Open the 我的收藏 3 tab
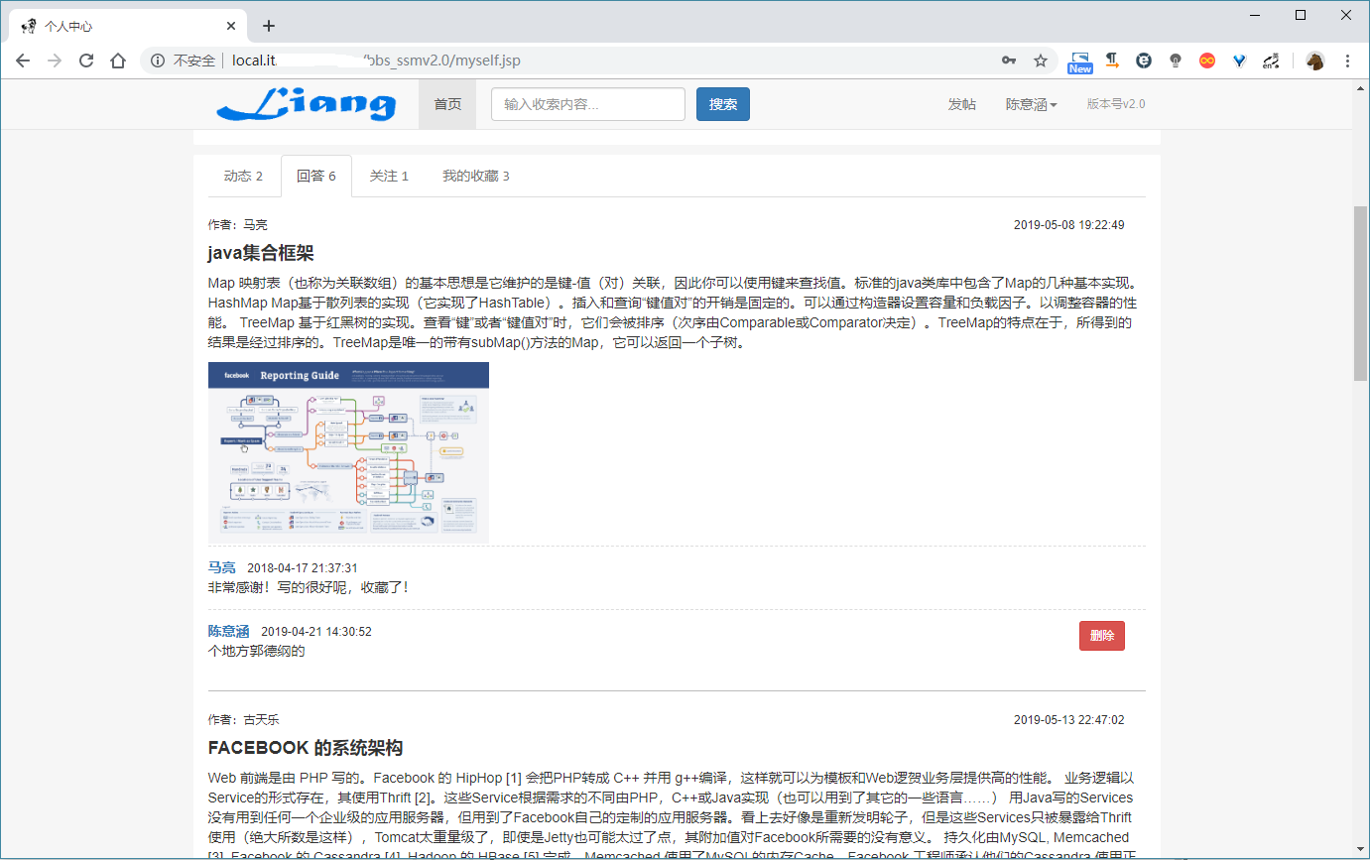The width and height of the screenshot is (1370, 860). (475, 176)
